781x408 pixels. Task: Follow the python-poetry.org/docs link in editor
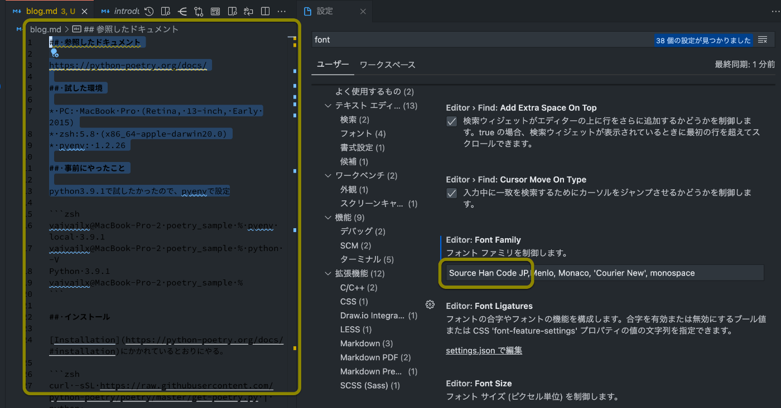tap(128, 65)
